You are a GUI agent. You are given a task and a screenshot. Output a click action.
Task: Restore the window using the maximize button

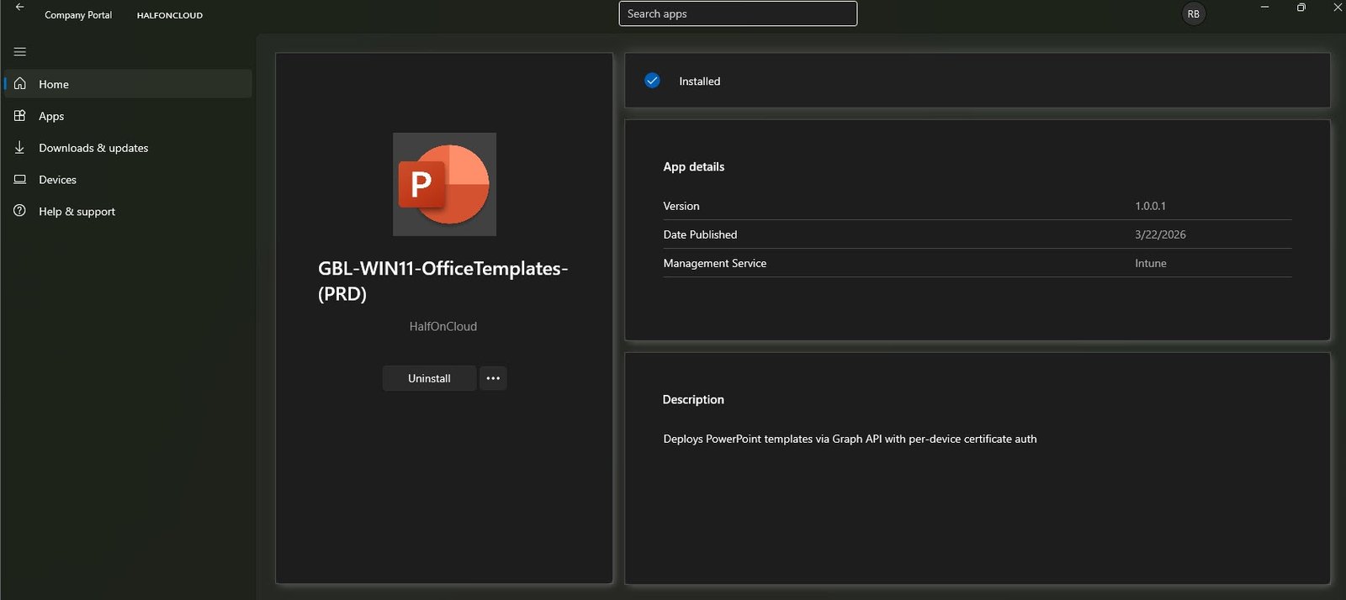(1301, 8)
